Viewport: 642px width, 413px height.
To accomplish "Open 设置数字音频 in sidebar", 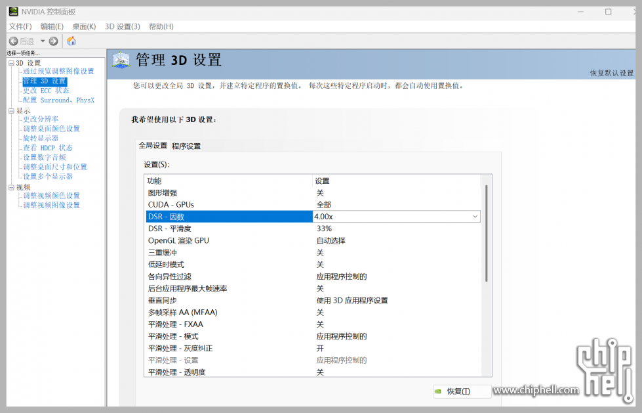I will coord(44,158).
